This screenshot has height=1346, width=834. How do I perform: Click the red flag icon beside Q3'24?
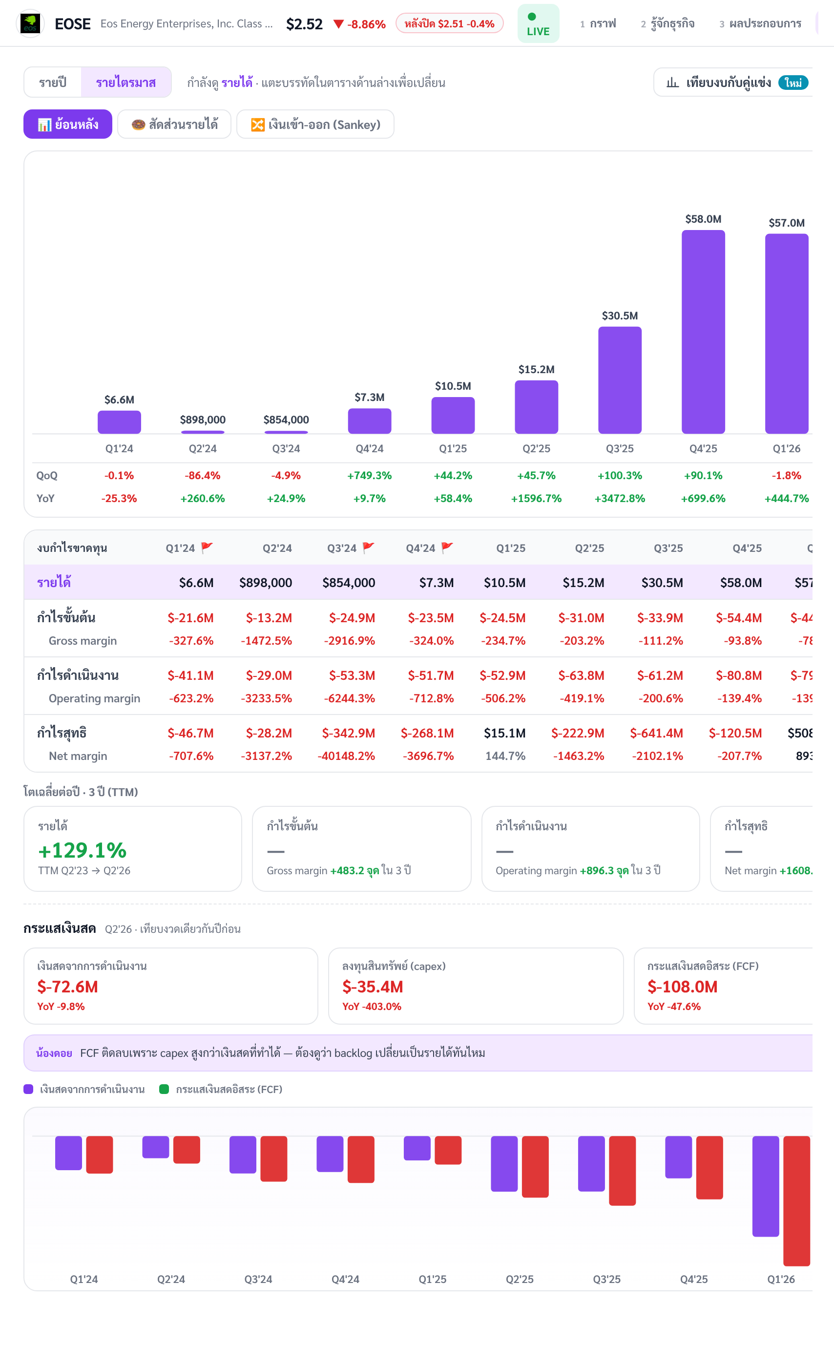(x=369, y=547)
